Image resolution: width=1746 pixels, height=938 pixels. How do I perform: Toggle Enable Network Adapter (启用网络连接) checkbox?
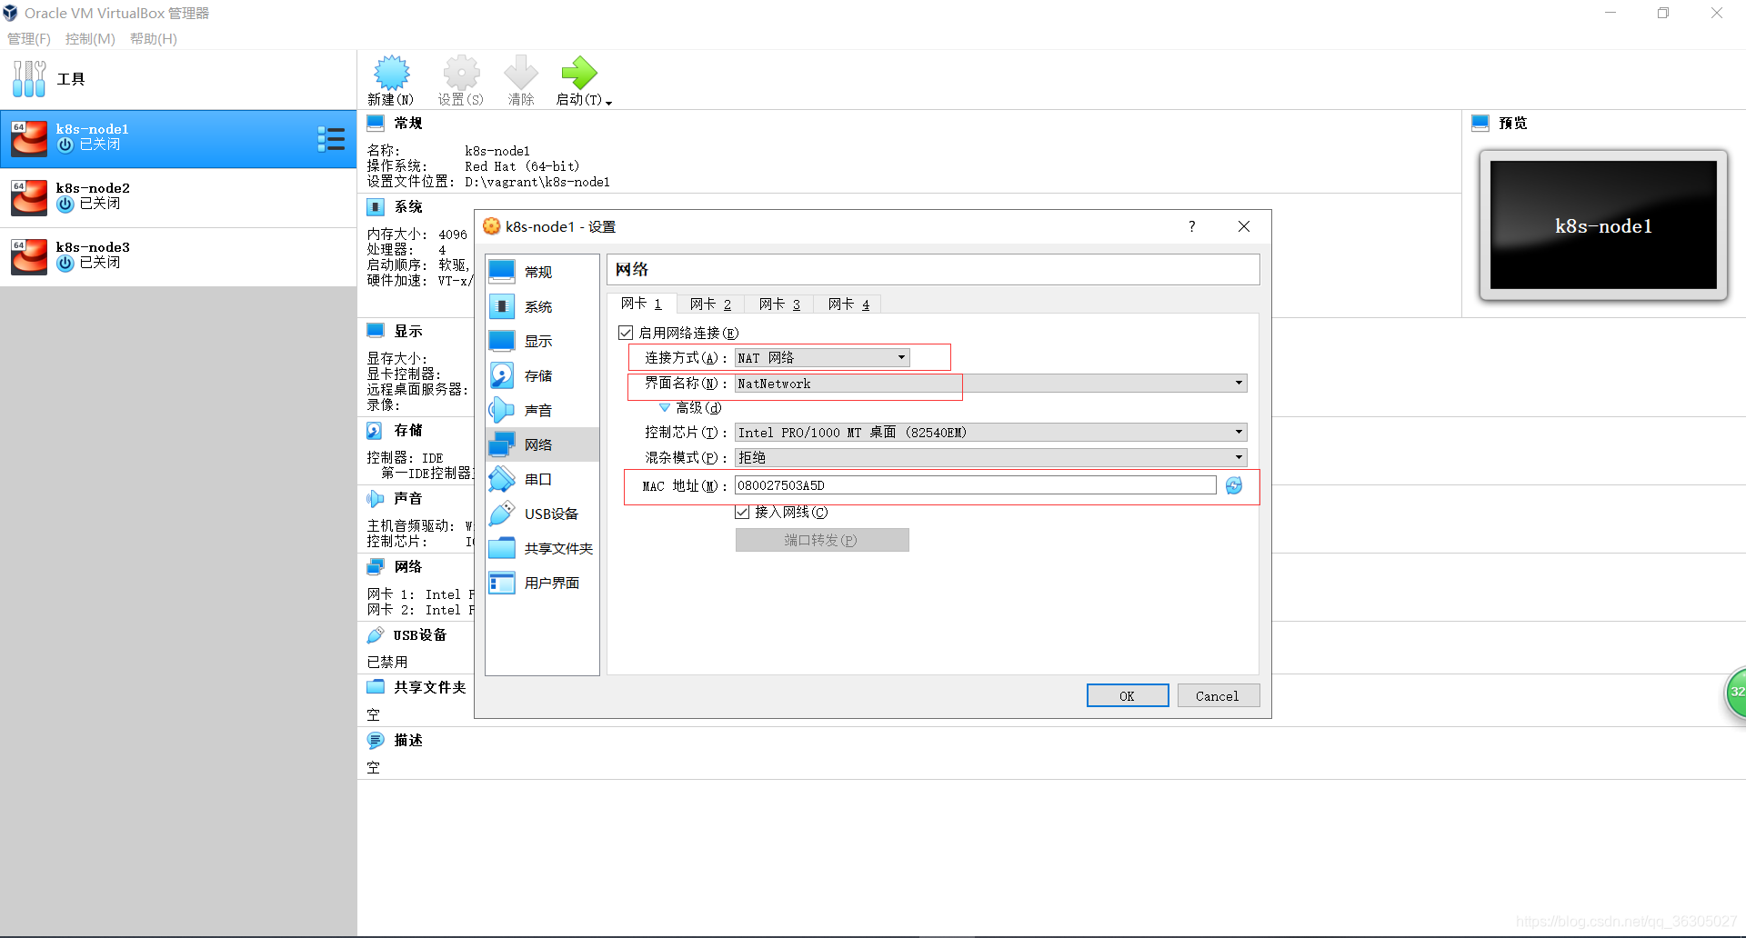626,333
